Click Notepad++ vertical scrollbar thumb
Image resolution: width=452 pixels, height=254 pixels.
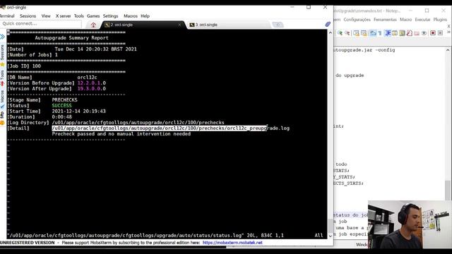[448, 190]
